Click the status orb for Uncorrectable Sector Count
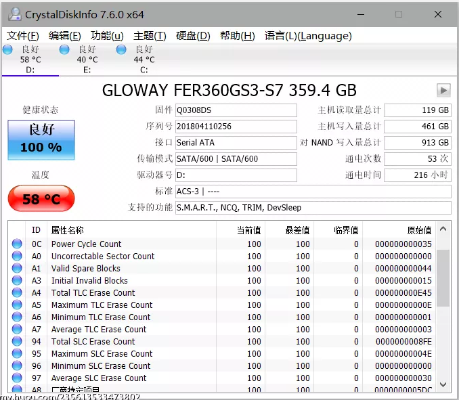The height and width of the screenshot is (400, 459). (17, 256)
